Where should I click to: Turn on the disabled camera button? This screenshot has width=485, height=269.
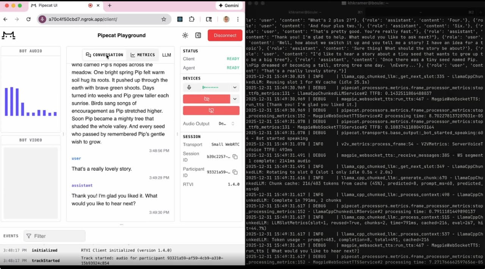tap(206, 99)
